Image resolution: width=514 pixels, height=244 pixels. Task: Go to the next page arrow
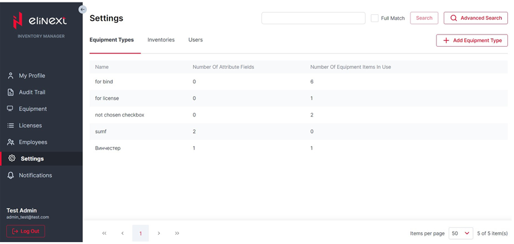point(159,233)
